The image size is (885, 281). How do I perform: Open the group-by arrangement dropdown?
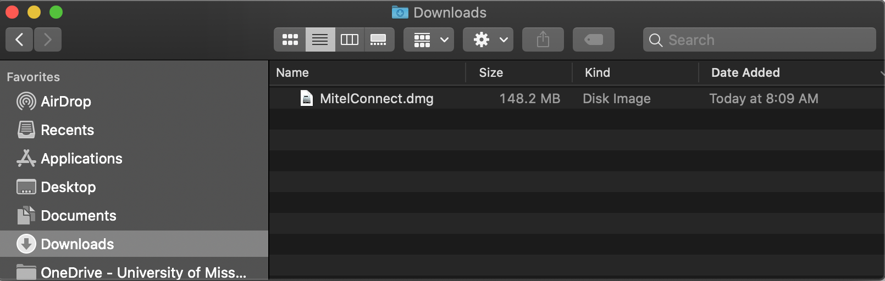(x=429, y=40)
